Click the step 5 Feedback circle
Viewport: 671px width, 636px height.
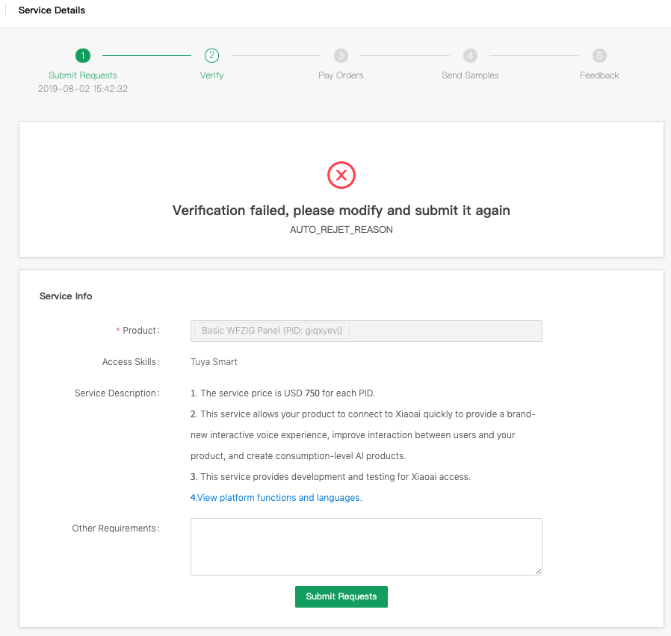tap(599, 55)
